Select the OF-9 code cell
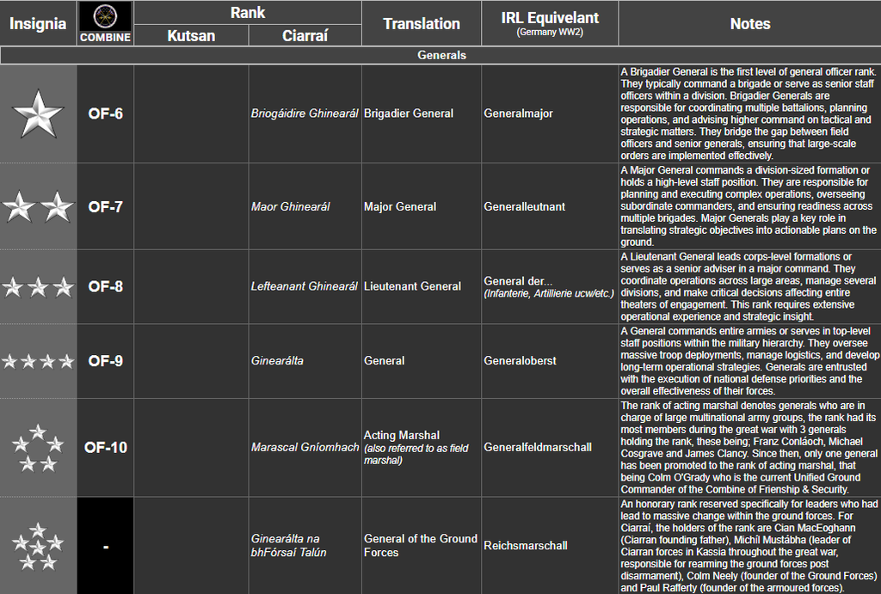 pyautogui.click(x=106, y=361)
